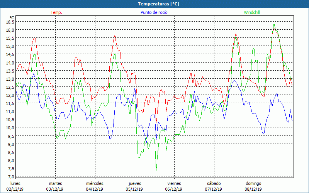Click the 10,0 y-axis value
This screenshot has height=193, width=309.
pos(10,128)
